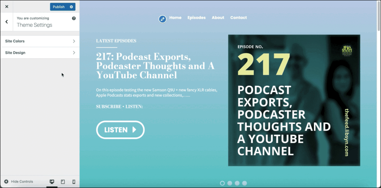Image resolution: width=381 pixels, height=188 pixels.
Task: Open the Episodes menu item
Action: pos(196,18)
